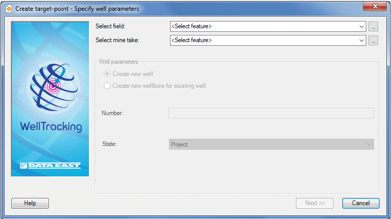
Task: Click browse ellipsis button beside Select field
Action: [x=374, y=26]
